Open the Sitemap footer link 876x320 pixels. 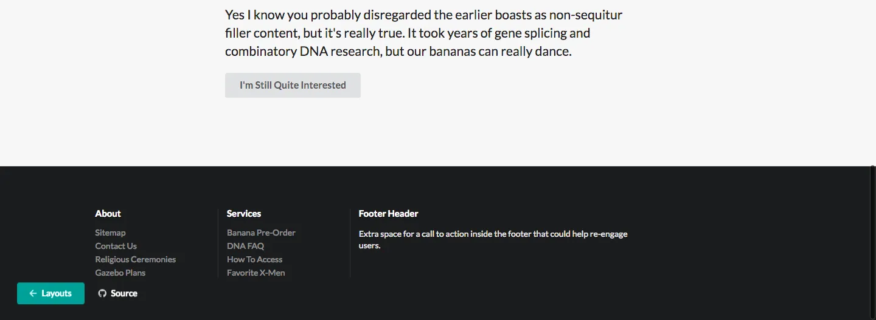110,233
